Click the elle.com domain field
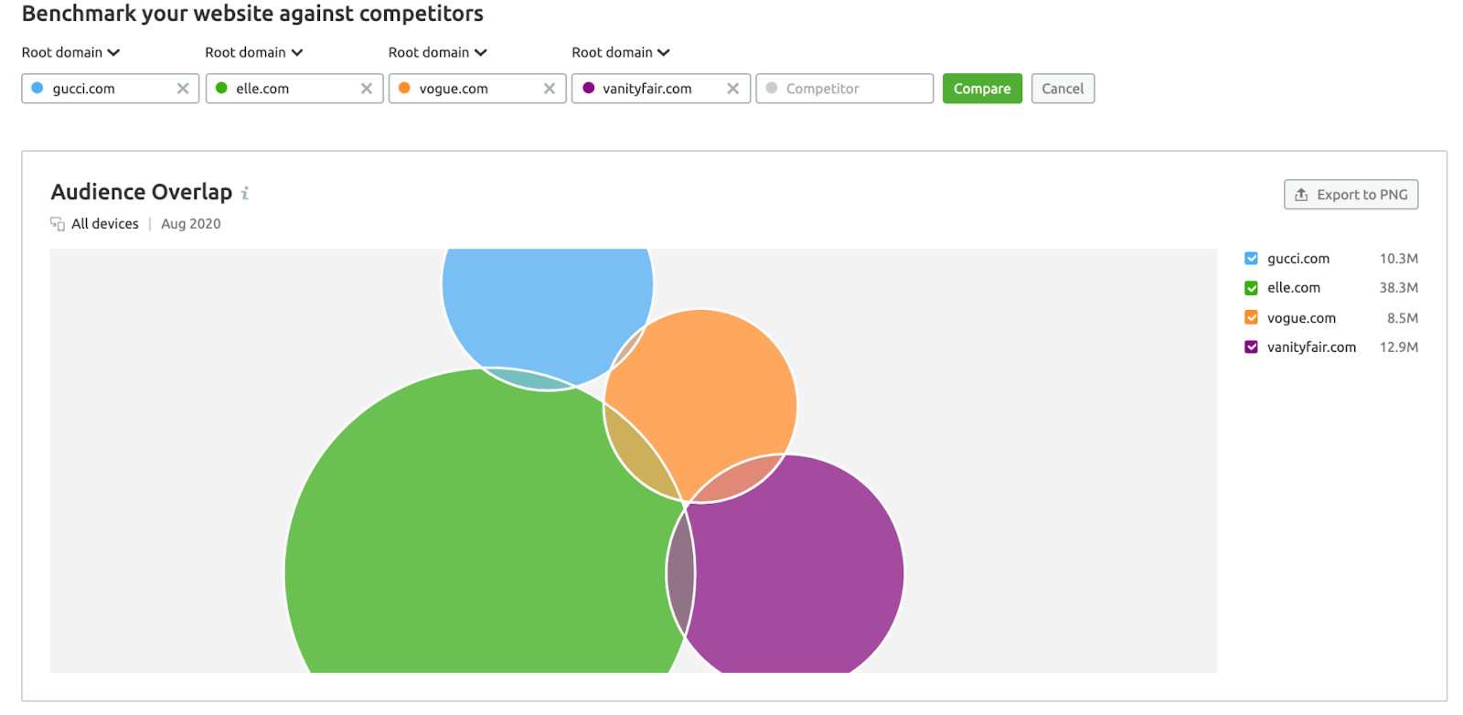Viewport: 1463px width, 715px height. tap(294, 89)
